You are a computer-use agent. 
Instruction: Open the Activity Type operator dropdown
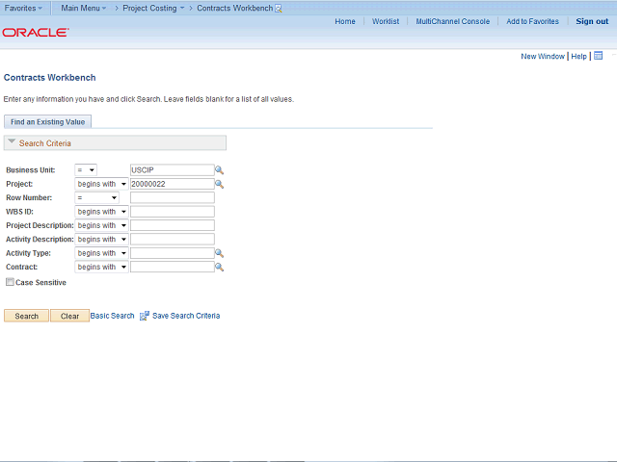click(101, 253)
